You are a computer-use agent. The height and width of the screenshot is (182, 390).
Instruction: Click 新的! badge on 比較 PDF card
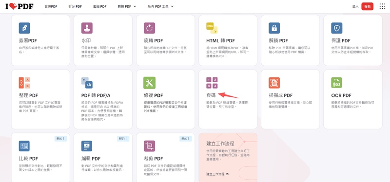tap(60, 139)
